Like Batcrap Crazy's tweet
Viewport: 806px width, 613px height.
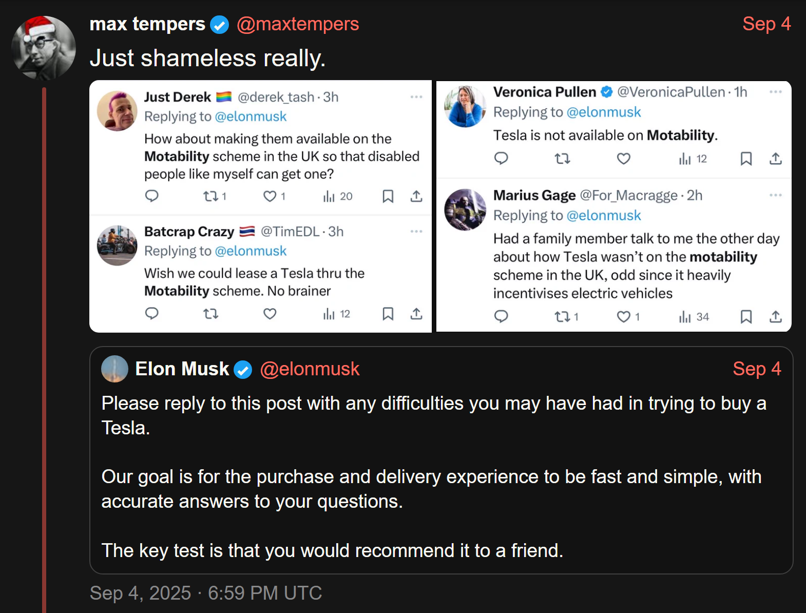point(270,313)
